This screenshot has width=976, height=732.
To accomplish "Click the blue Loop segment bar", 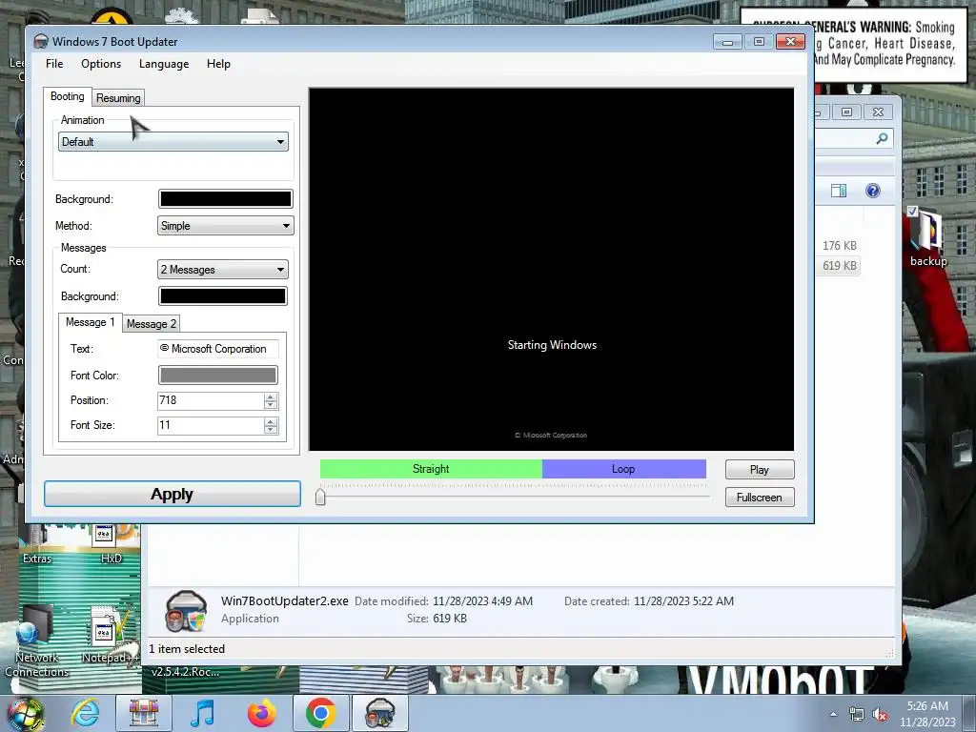I will [x=623, y=469].
